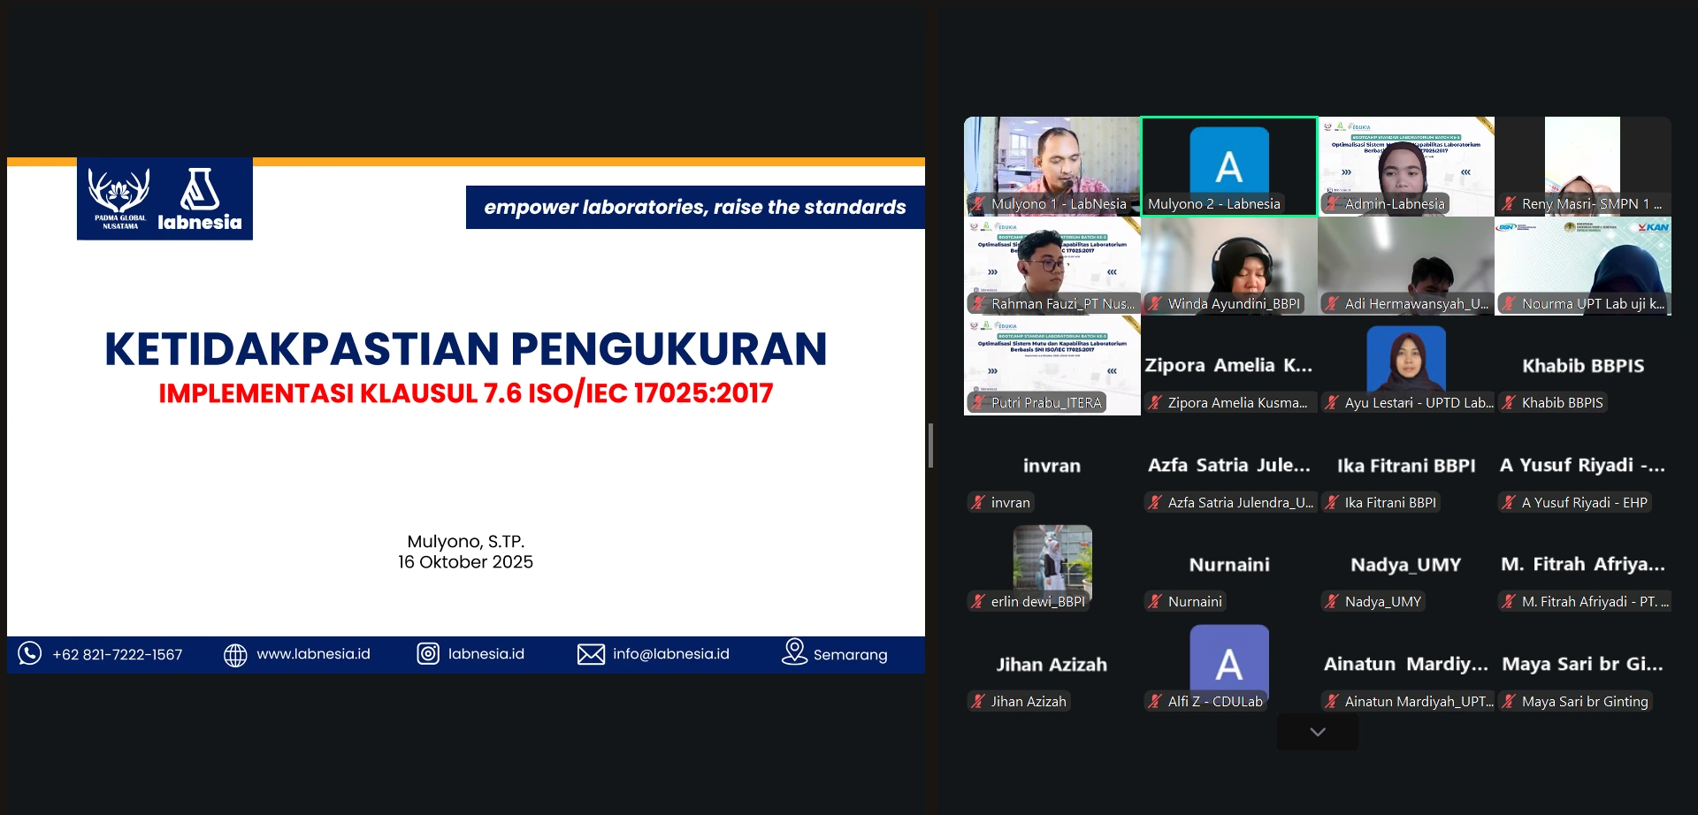Expand more participants with the down chevron

1317,731
